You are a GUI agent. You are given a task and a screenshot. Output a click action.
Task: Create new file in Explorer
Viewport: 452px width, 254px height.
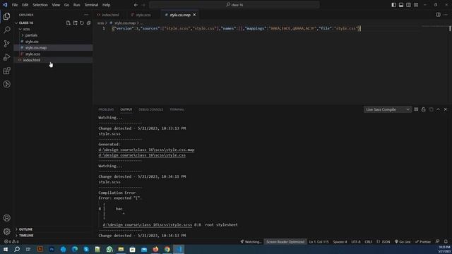pos(68,23)
